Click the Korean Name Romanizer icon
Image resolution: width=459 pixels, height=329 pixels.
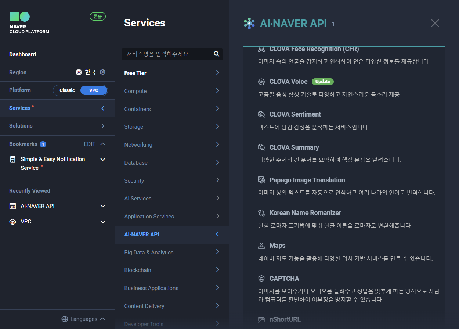[x=261, y=213]
